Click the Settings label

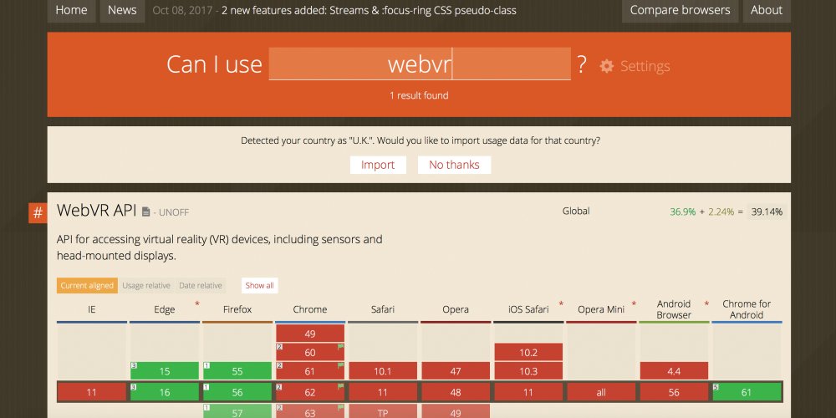tap(645, 66)
